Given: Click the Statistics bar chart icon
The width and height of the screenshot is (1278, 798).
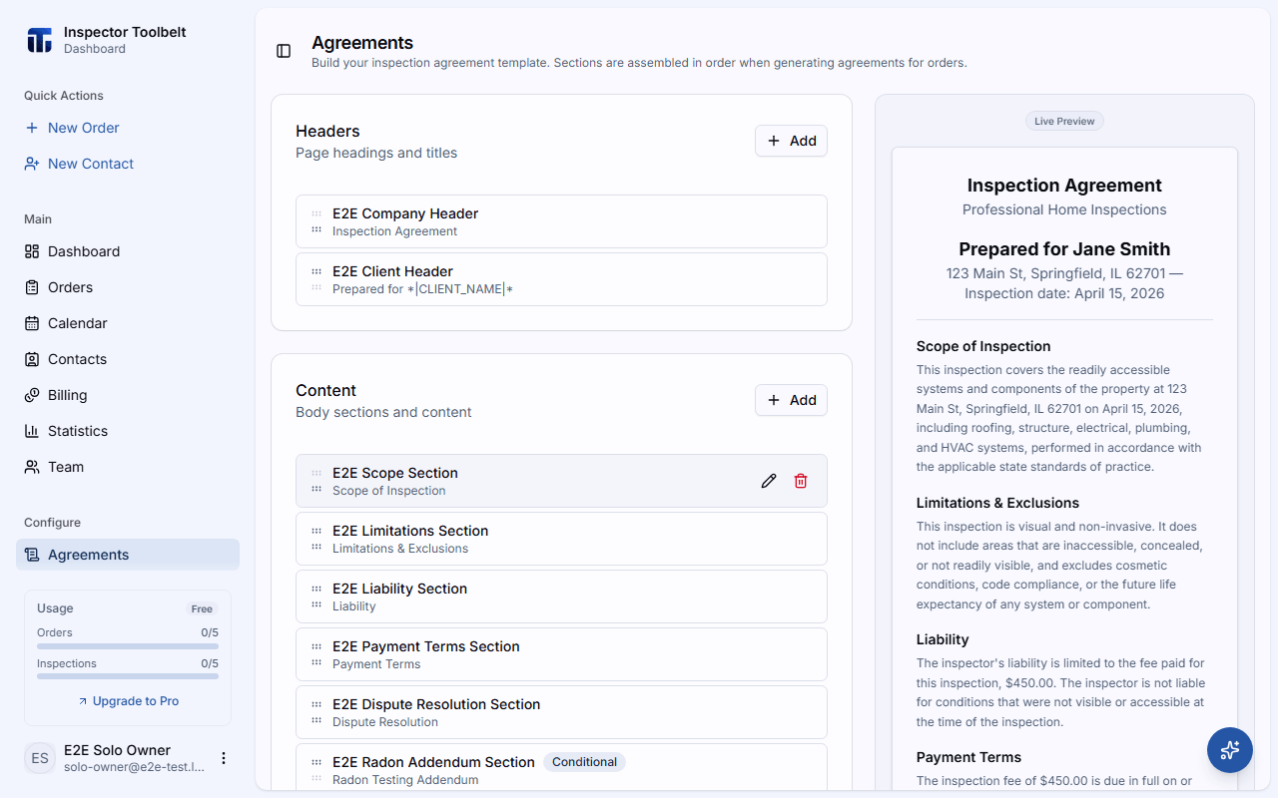Looking at the screenshot, I should 32,431.
